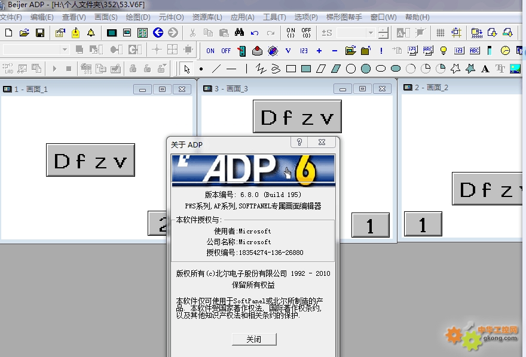Click the question mark help button in About dialog
The height and width of the screenshot is (357, 526).
point(299,142)
